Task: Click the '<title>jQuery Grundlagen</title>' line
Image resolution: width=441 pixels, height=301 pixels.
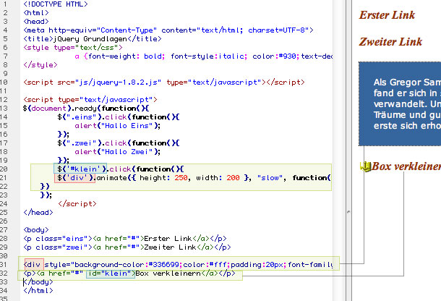Action: pos(93,39)
